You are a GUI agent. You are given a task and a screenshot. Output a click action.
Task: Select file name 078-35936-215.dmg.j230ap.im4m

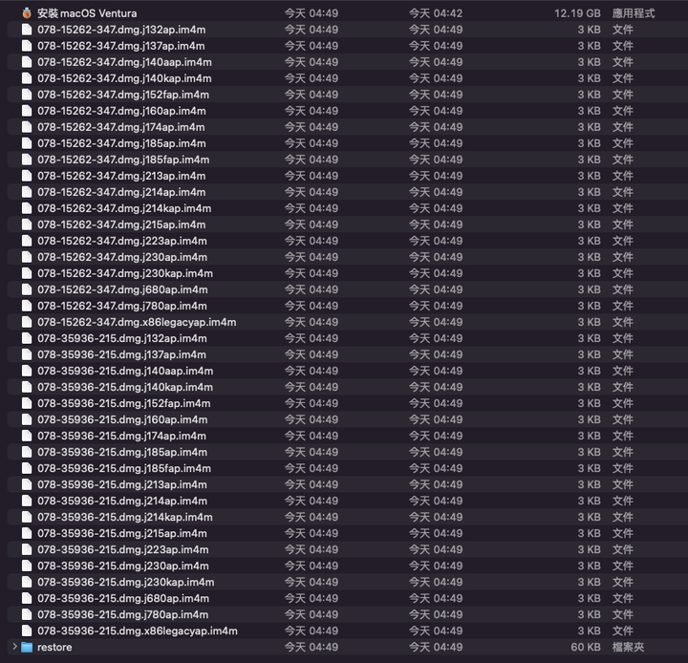coord(123,566)
